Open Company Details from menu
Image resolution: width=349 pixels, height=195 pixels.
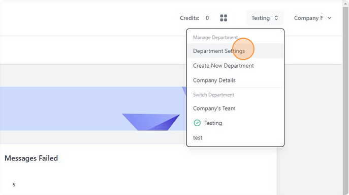click(235, 80)
